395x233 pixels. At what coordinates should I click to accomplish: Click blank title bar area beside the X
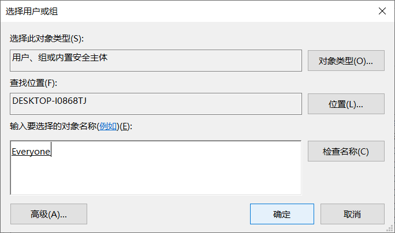[x=231, y=11]
